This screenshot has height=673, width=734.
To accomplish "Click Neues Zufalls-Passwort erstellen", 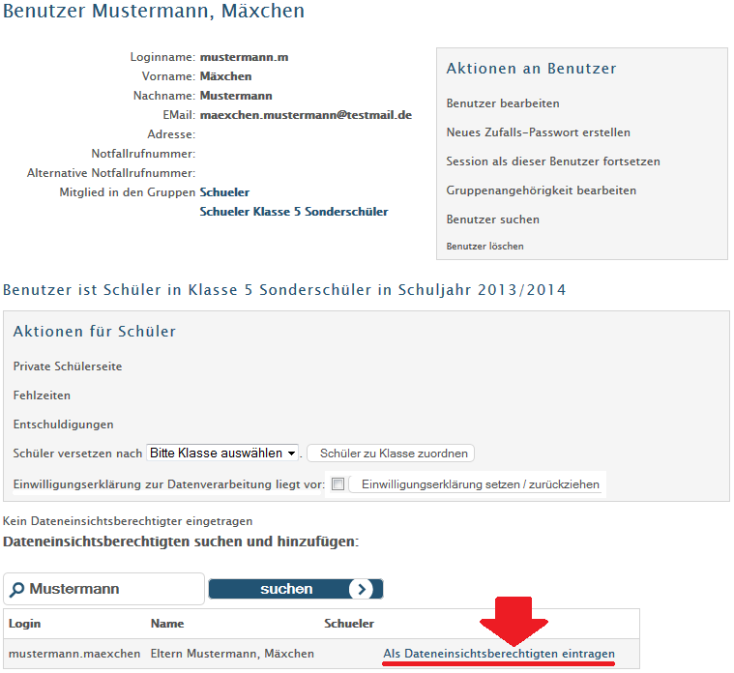I will (539, 132).
